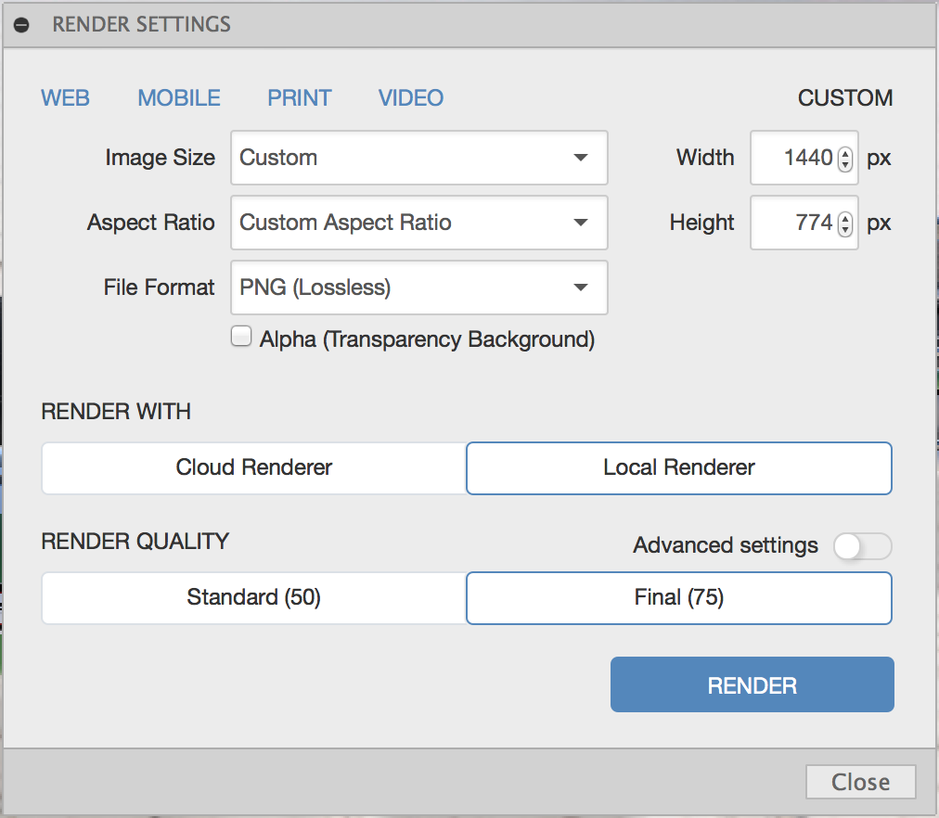
Task: Select the Cloud Renderer option
Action: pos(253,467)
